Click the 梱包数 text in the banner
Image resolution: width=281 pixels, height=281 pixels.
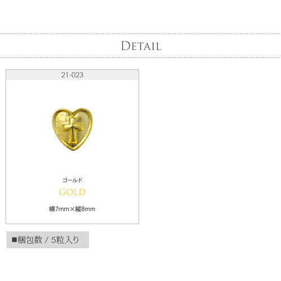[x=30, y=240]
